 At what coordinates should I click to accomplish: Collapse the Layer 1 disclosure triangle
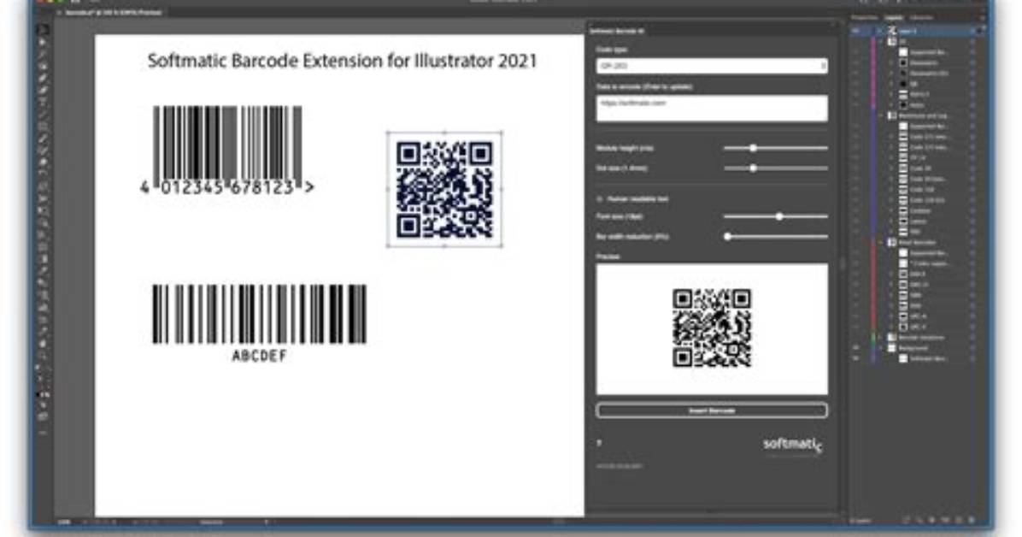[879, 31]
